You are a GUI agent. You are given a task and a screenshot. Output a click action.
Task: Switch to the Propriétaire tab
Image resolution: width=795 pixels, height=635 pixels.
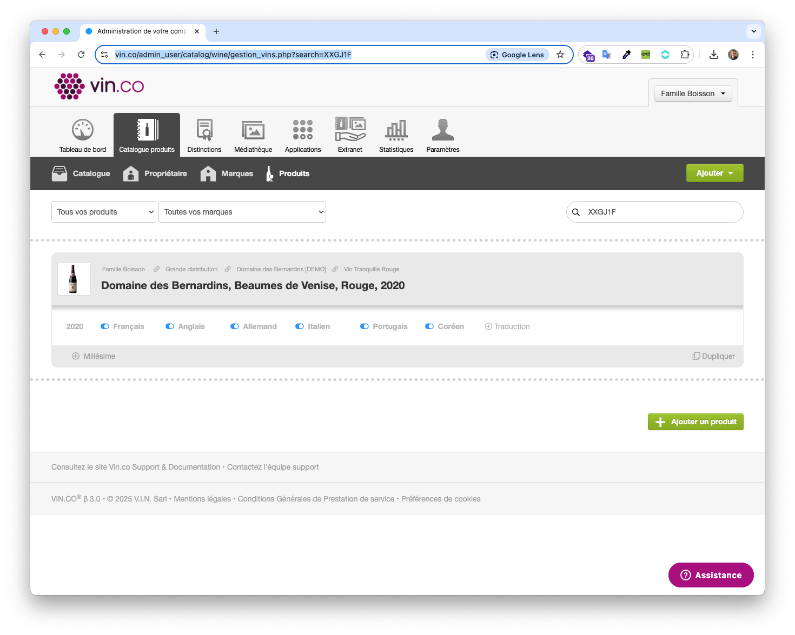tap(155, 173)
